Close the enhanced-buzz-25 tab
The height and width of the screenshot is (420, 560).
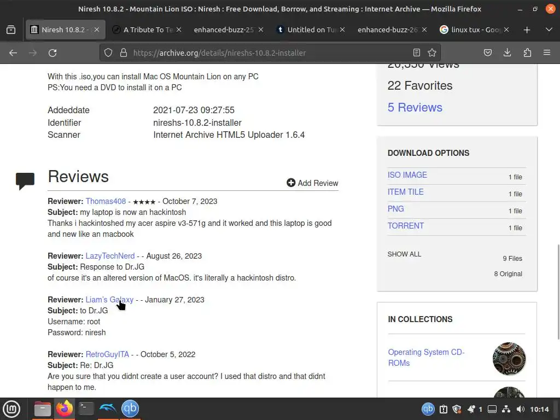click(261, 30)
